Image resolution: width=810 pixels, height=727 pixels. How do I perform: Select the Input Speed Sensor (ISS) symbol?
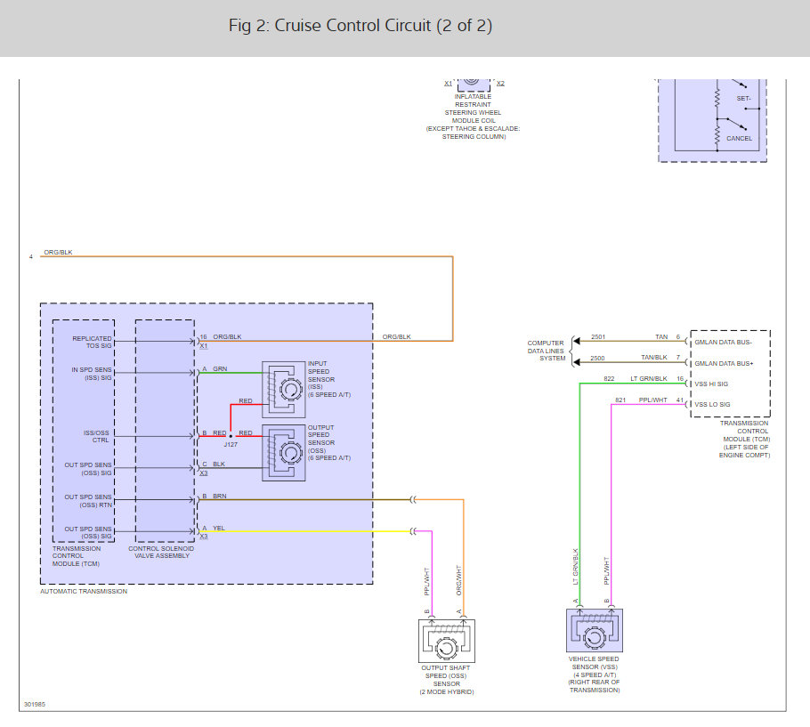pyautogui.click(x=285, y=388)
